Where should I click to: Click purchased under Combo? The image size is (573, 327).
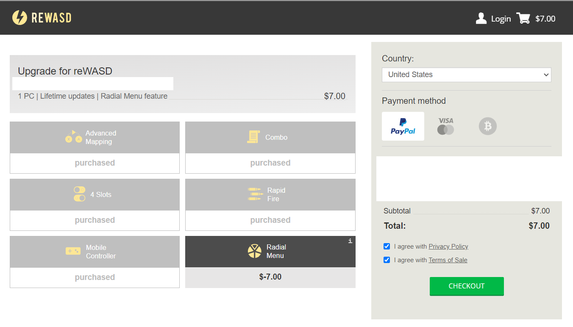click(x=270, y=163)
